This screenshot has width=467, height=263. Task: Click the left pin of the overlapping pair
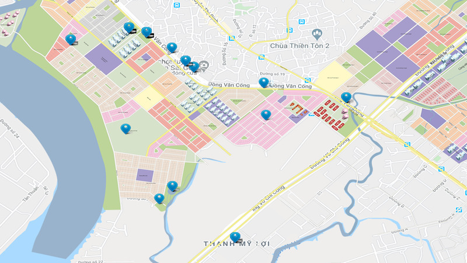[x=186, y=61]
